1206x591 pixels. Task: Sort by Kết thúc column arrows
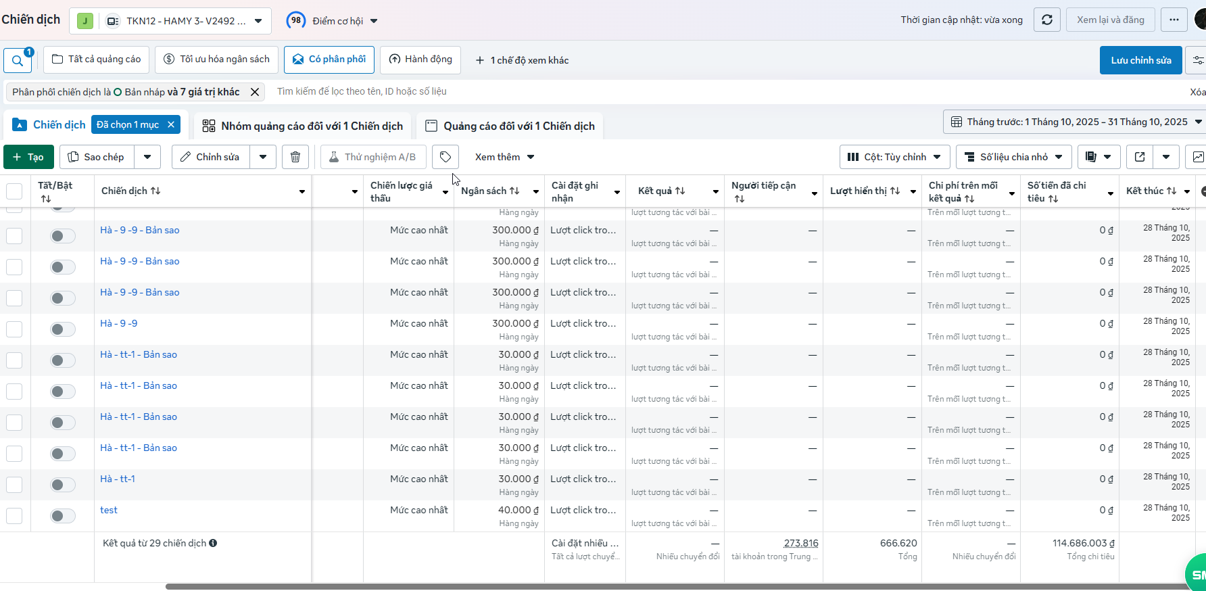[1172, 191]
